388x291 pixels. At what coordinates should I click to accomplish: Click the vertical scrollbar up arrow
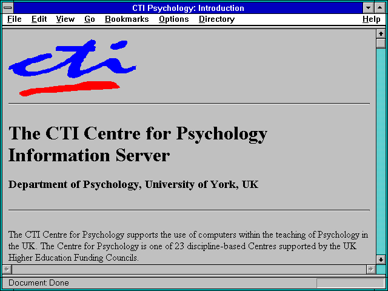[x=381, y=34]
